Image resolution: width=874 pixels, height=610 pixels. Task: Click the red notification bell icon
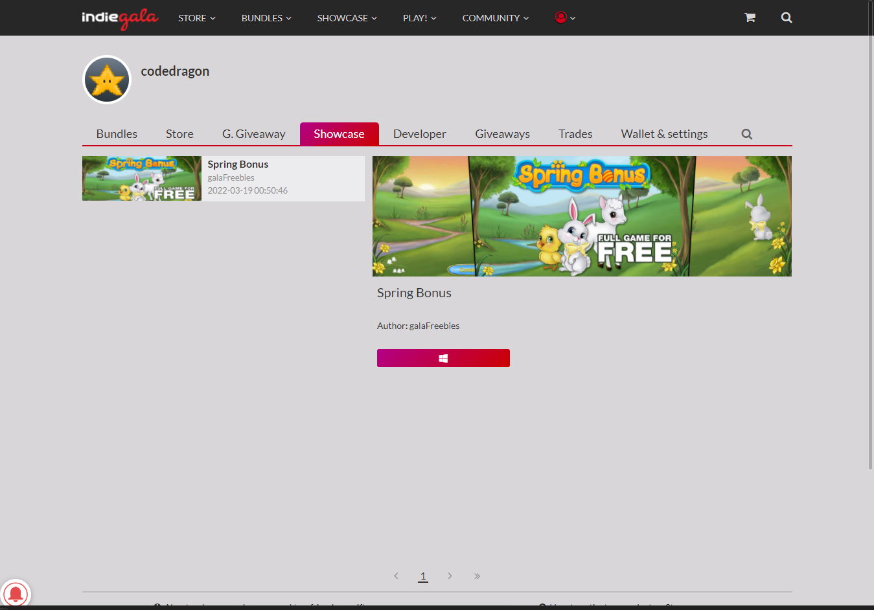click(x=15, y=594)
